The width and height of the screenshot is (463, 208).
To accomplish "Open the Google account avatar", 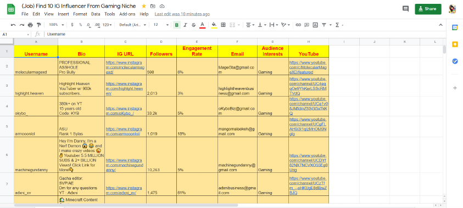I will click(452, 9).
